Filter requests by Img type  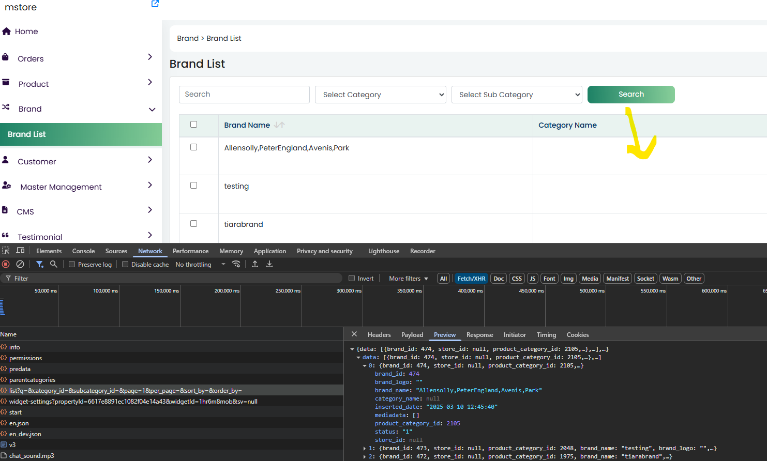pyautogui.click(x=568, y=279)
